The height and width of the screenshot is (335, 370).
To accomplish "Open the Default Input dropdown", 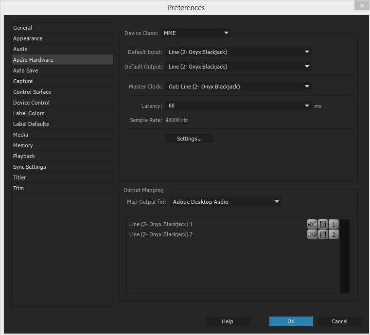I will (238, 52).
